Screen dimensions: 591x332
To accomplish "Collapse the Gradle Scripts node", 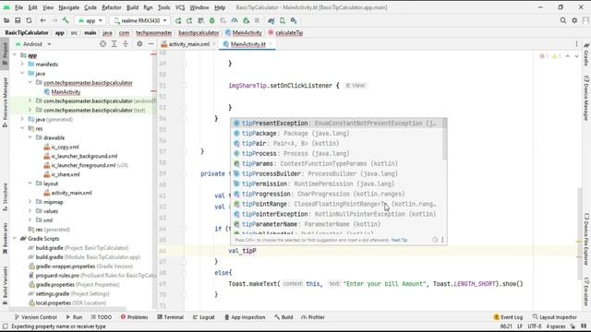I will coord(15,239).
